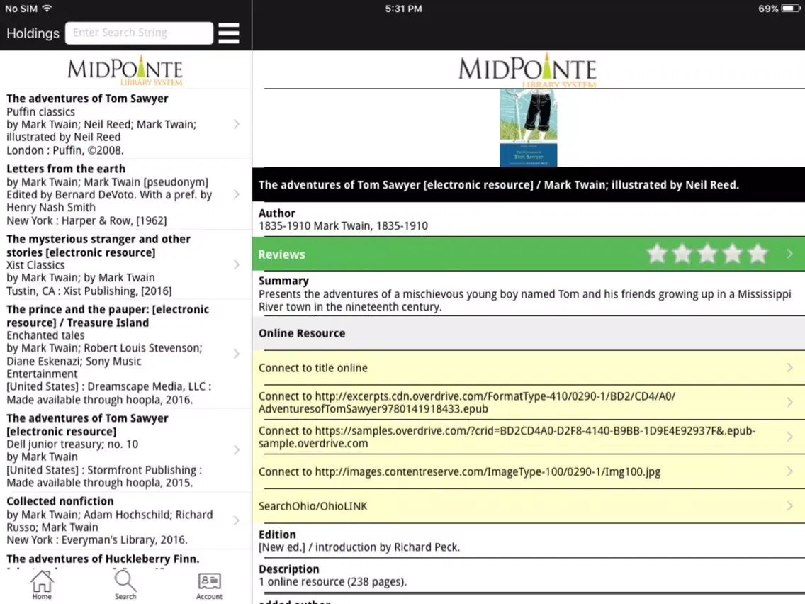Click the five-star rating in Reviews
805x604 pixels.
coord(707,254)
